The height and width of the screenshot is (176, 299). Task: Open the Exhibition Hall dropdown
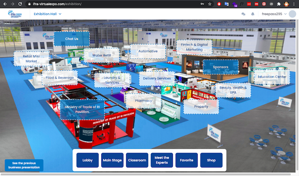(47, 14)
